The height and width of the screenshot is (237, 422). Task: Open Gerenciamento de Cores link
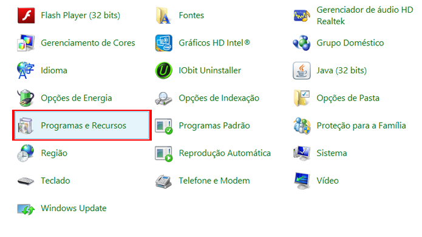point(88,43)
